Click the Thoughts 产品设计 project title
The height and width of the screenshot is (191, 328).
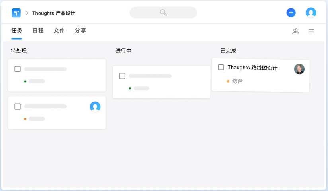tap(54, 13)
